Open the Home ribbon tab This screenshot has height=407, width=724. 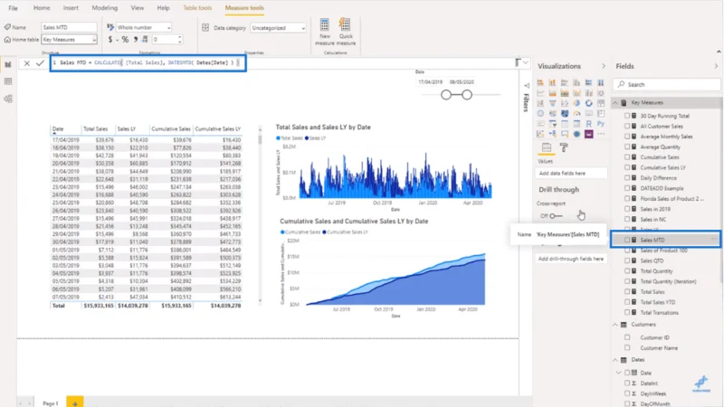coord(42,8)
